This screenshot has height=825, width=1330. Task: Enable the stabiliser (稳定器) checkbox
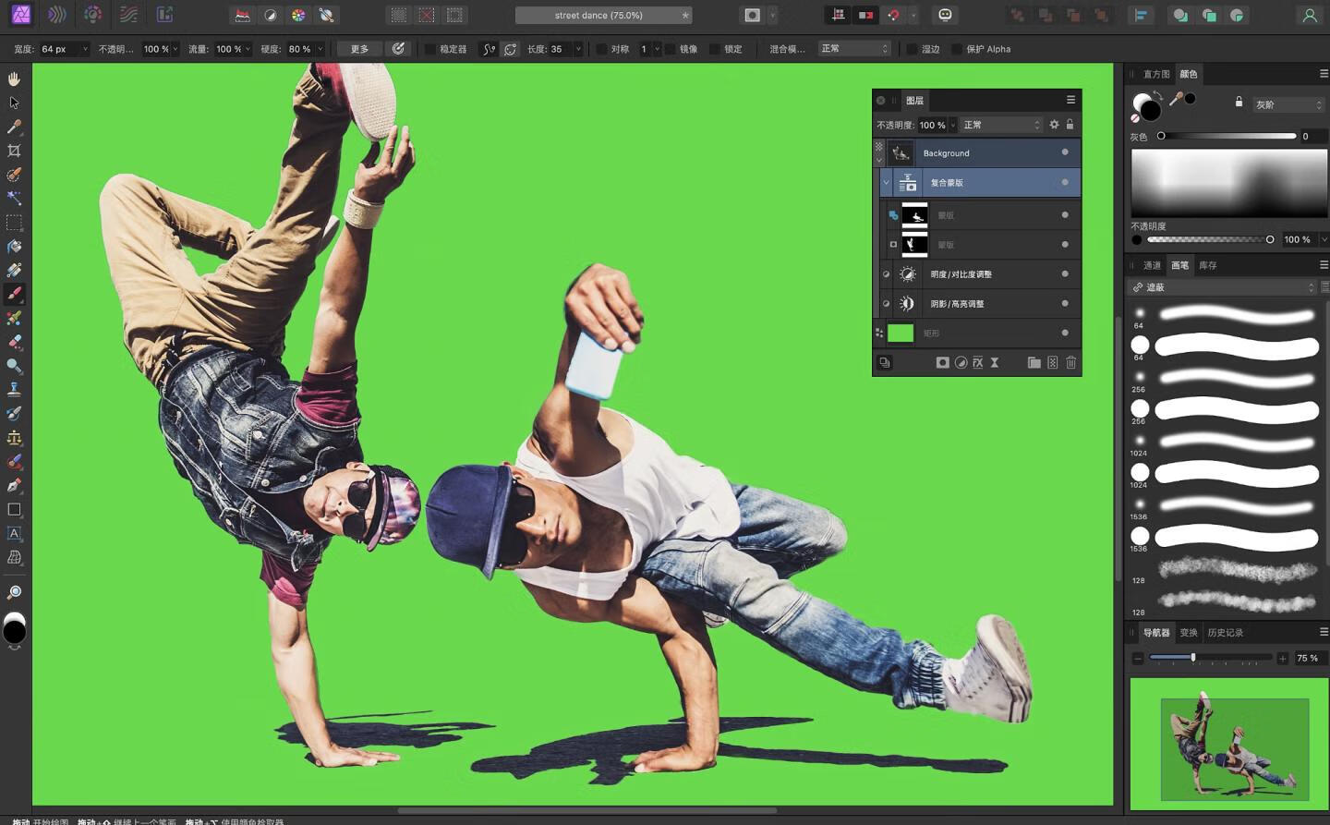(x=429, y=49)
